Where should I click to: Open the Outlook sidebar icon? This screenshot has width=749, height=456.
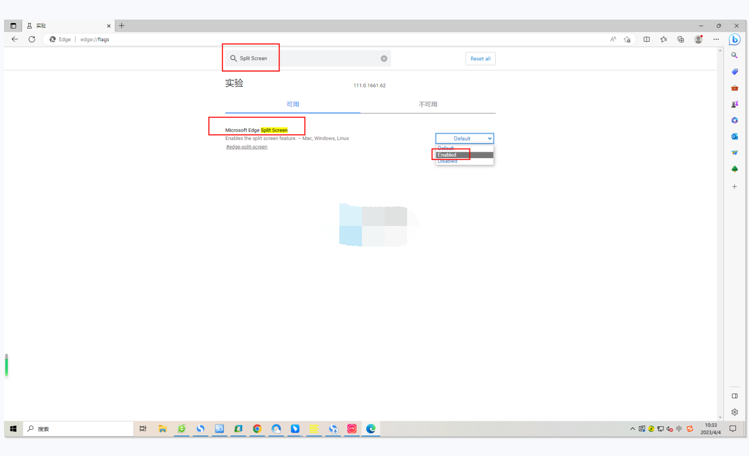click(x=734, y=136)
